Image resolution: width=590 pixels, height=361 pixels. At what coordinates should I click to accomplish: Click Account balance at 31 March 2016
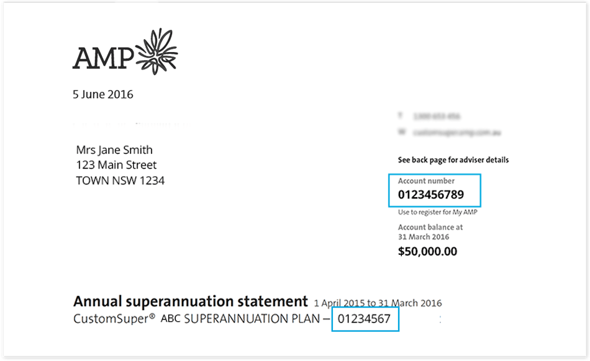[x=430, y=232]
